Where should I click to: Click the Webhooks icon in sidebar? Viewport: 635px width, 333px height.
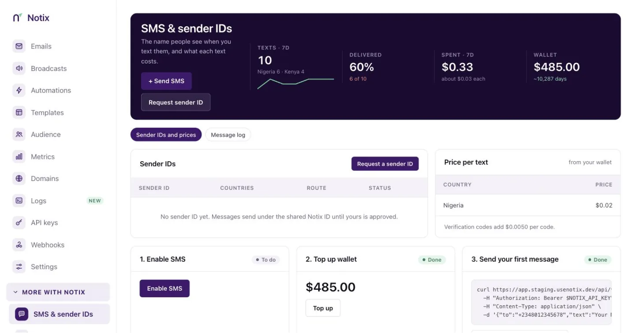click(19, 244)
